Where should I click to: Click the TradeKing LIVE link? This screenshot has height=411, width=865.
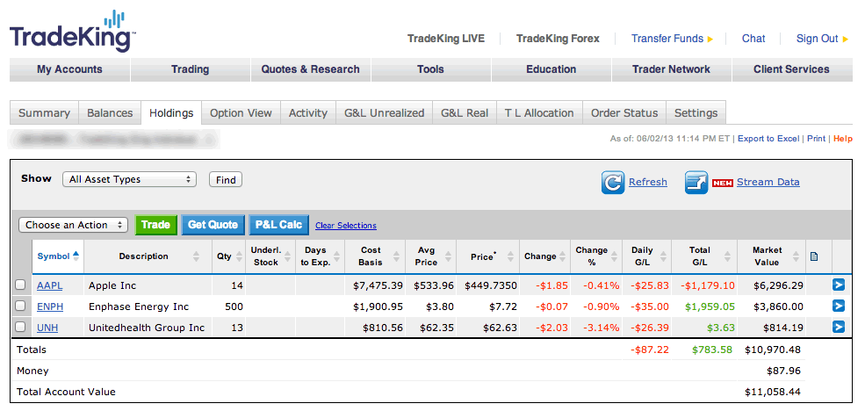pos(446,39)
